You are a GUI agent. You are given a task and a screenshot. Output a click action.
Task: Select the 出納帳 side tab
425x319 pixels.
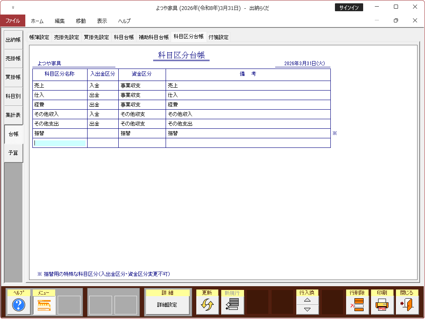click(13, 40)
